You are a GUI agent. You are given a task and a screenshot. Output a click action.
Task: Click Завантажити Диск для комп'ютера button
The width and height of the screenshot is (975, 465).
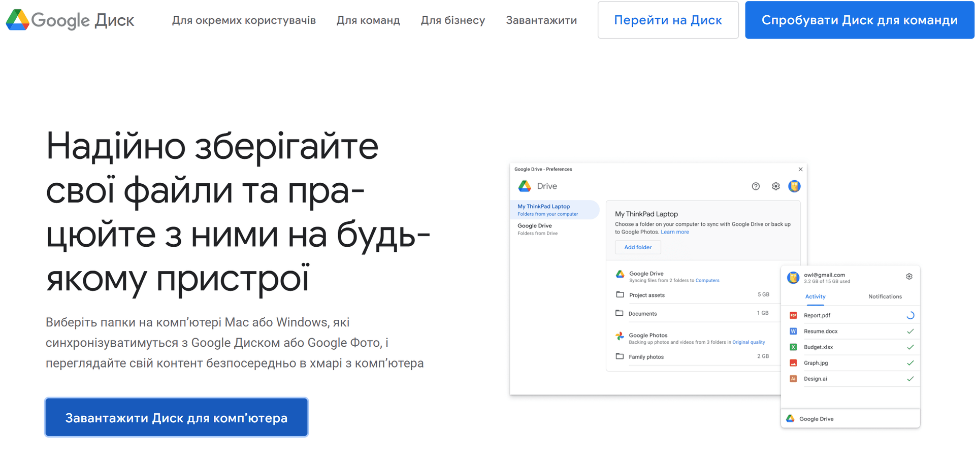[x=176, y=417]
